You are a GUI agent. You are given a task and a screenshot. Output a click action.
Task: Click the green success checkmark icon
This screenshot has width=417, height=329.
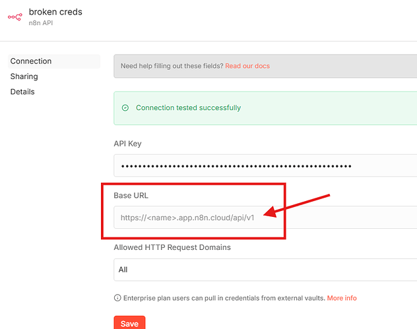[125, 108]
